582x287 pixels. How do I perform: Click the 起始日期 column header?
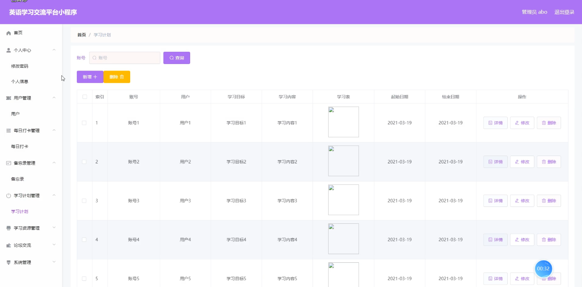point(400,97)
